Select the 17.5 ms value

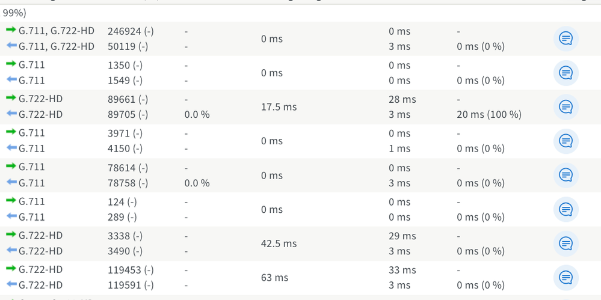coord(279,107)
